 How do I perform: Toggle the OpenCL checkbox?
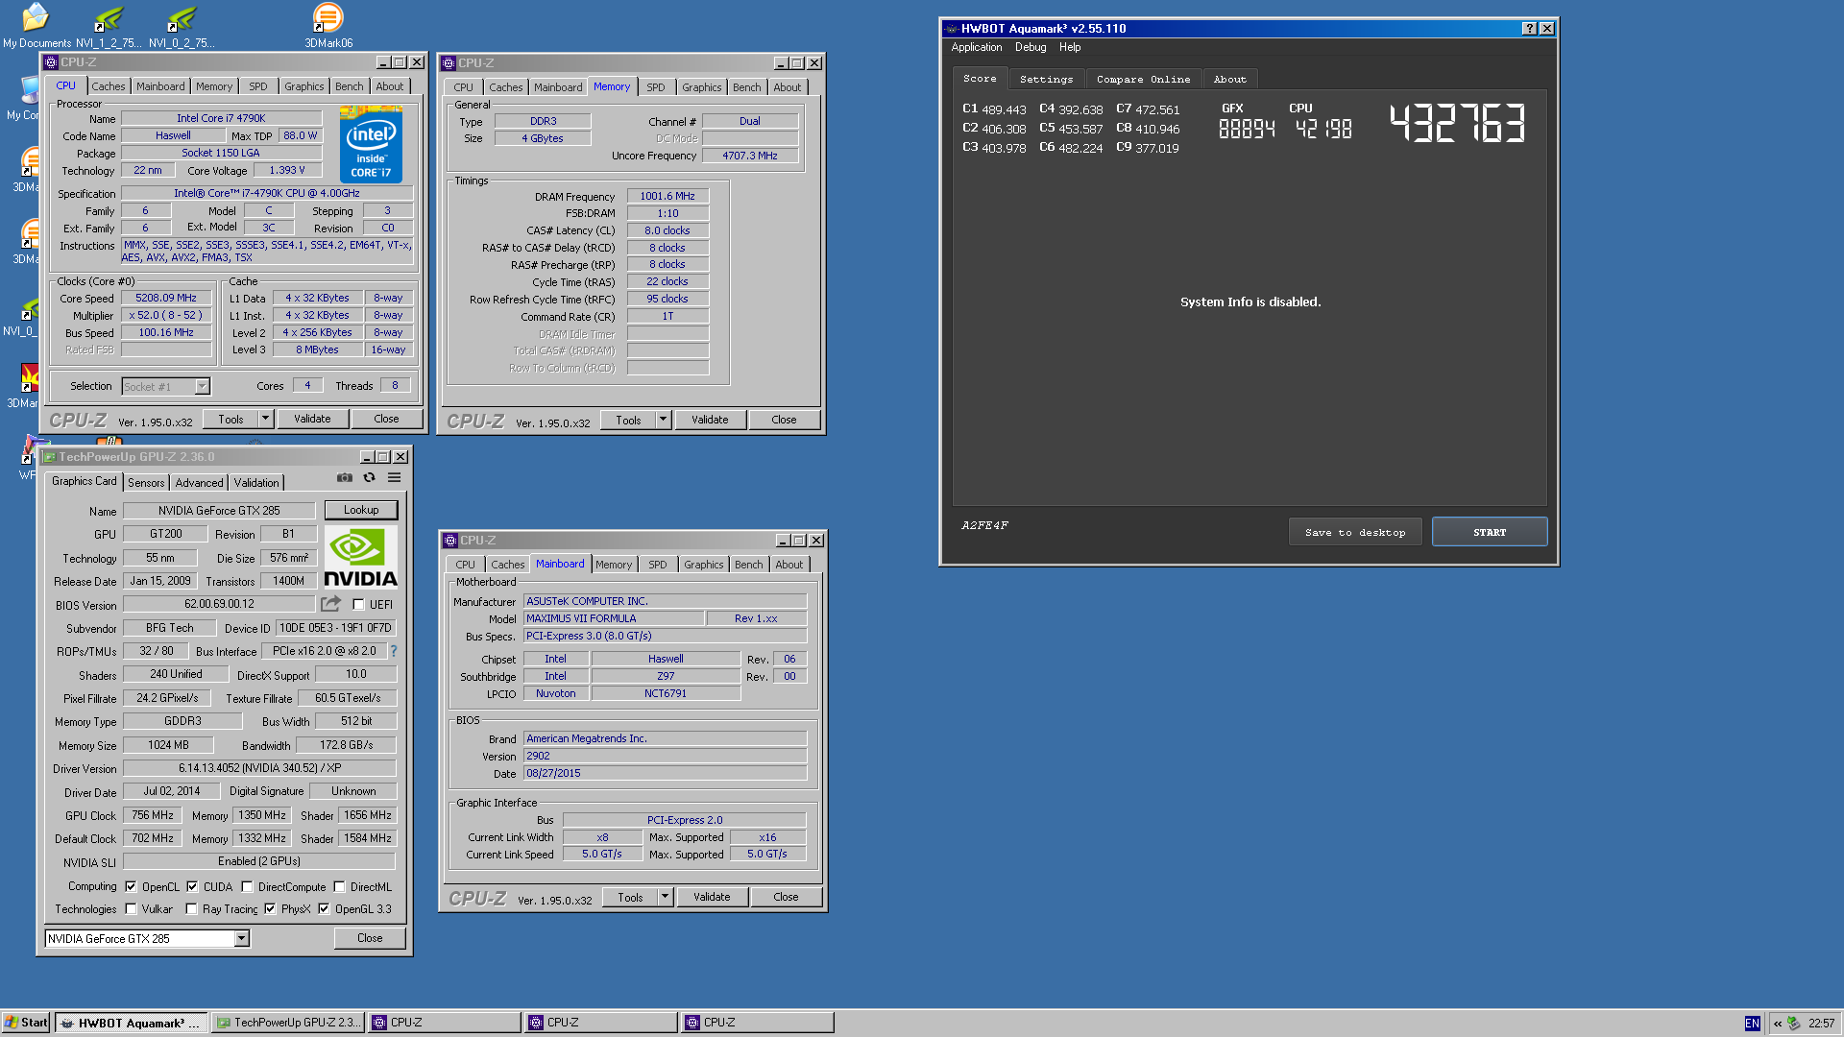[x=132, y=887]
